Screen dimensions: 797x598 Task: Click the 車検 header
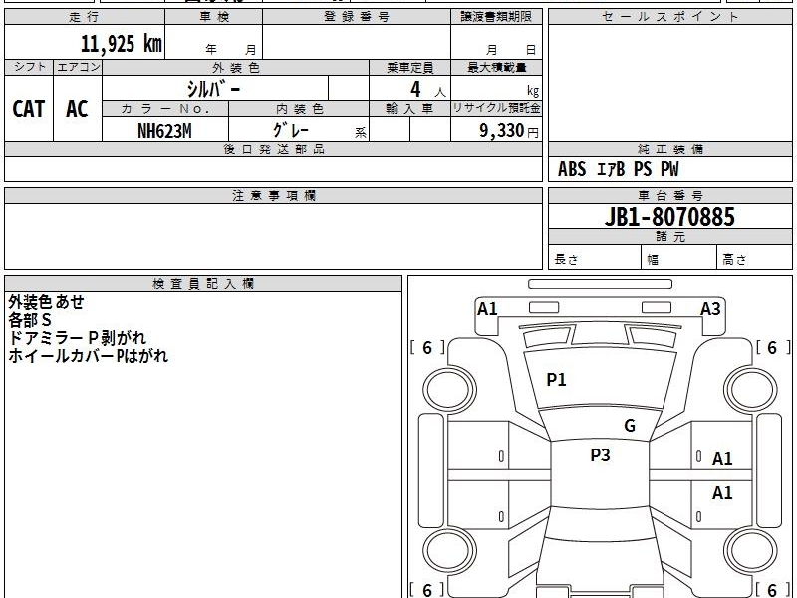[x=214, y=17]
